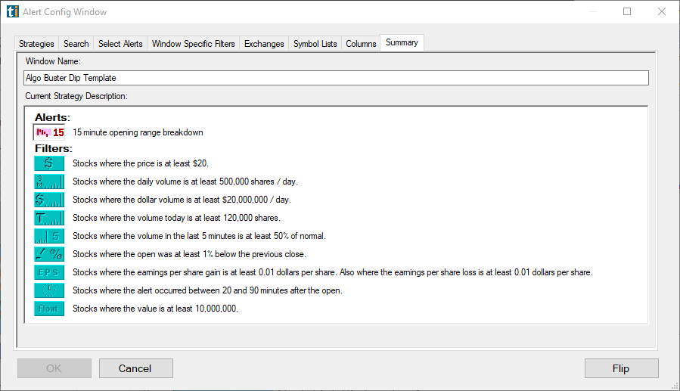The image size is (680, 391).
Task: Open the Search tab
Action: [x=76, y=44]
